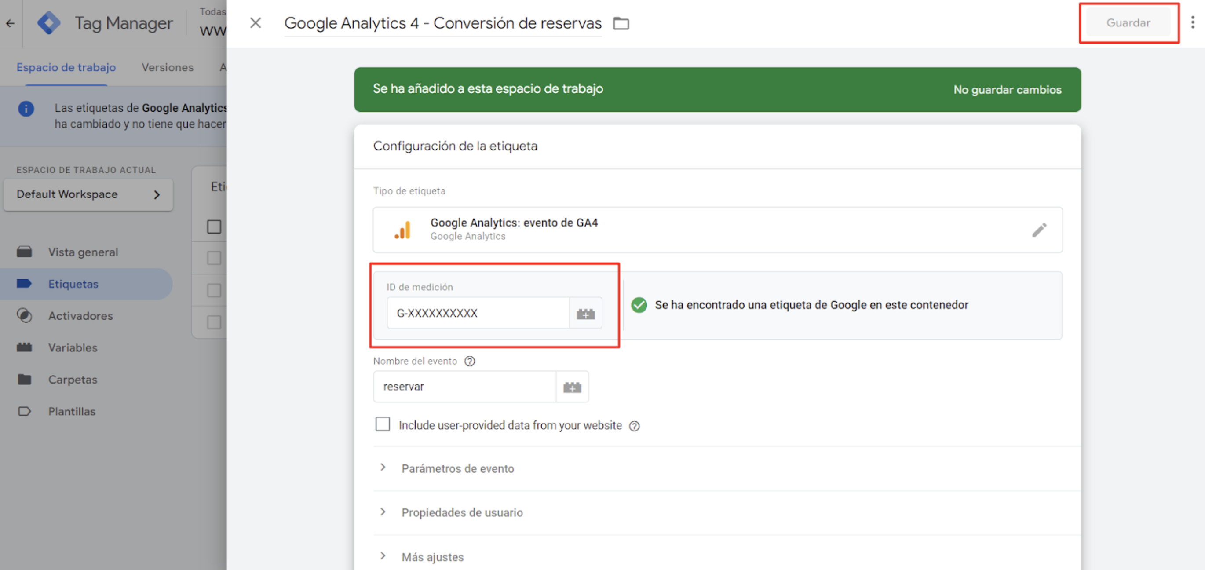Click the Guardar button

coord(1128,22)
